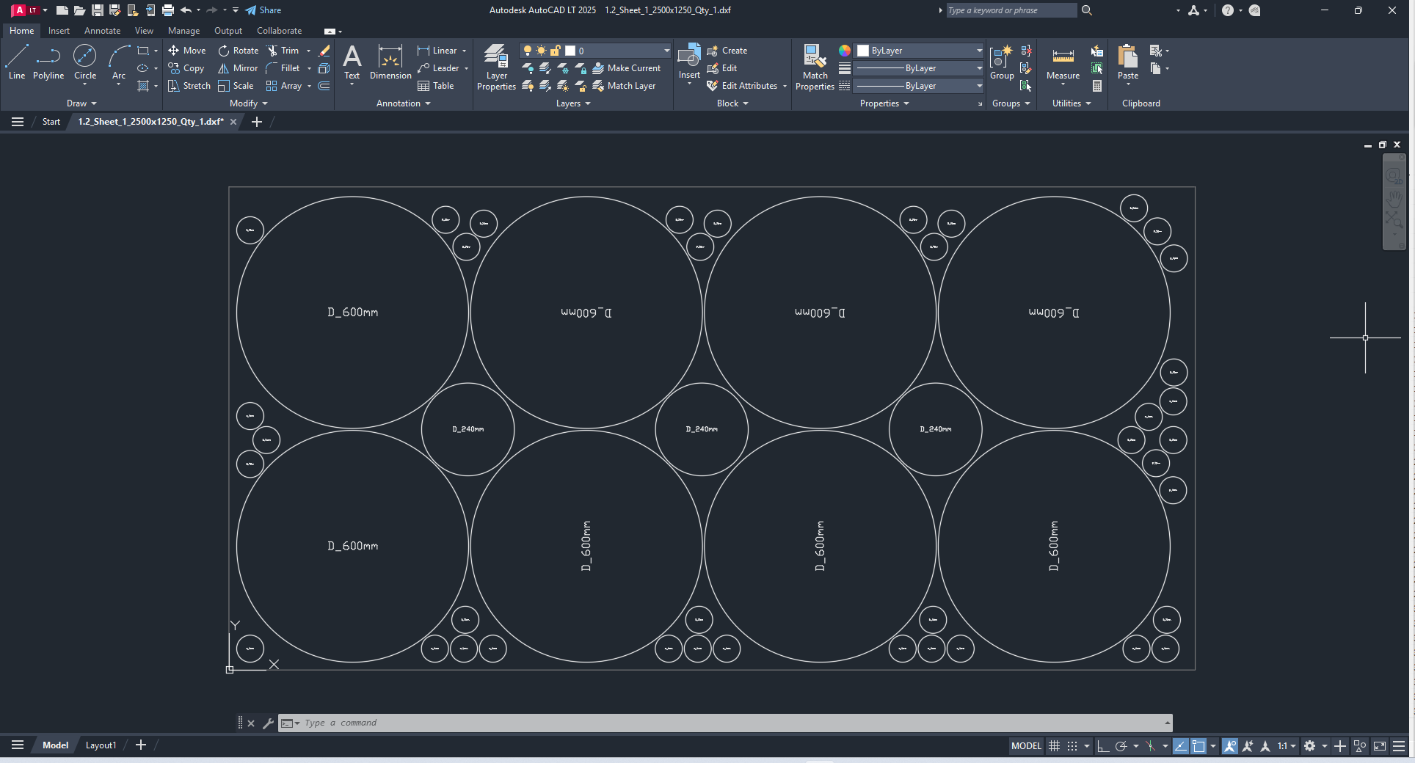Toggle polar tracking
Image resolution: width=1415 pixels, height=763 pixels.
point(1121,746)
